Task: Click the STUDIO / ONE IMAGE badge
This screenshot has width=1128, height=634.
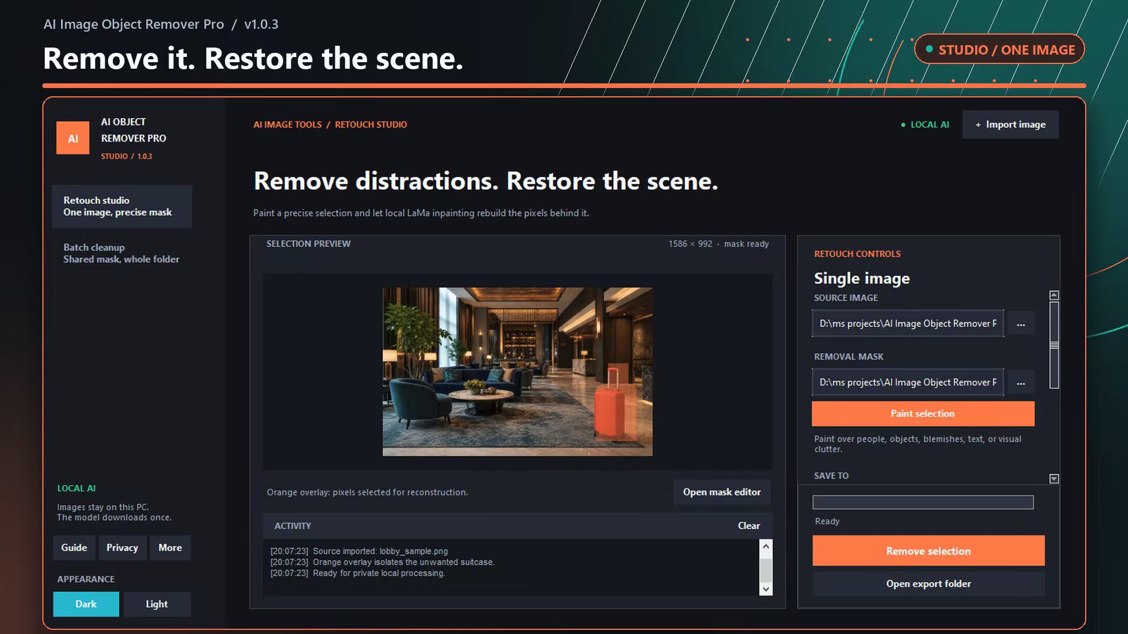Action: (999, 49)
